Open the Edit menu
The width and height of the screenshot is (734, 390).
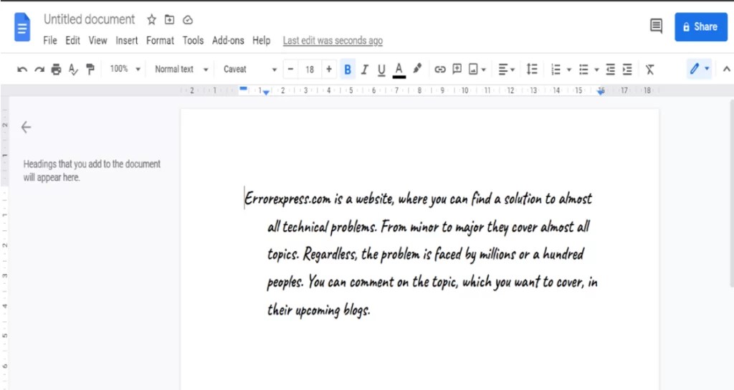72,41
